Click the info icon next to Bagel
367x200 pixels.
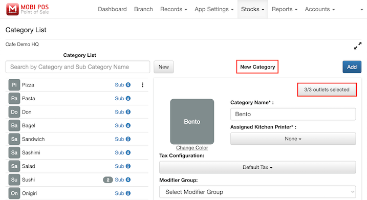[128, 125]
